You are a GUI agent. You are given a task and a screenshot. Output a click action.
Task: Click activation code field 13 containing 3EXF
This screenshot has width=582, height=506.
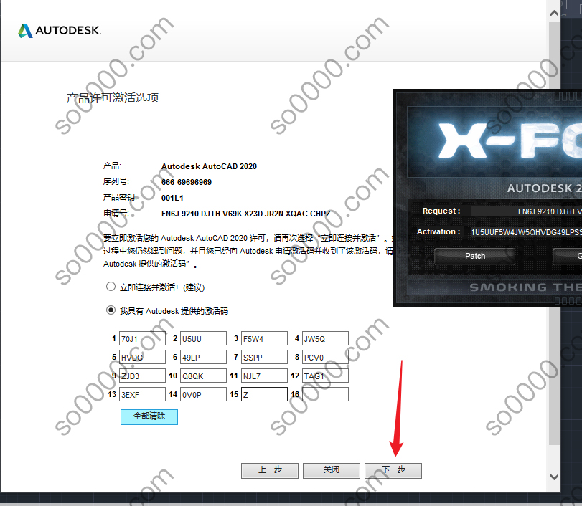pyautogui.click(x=142, y=394)
